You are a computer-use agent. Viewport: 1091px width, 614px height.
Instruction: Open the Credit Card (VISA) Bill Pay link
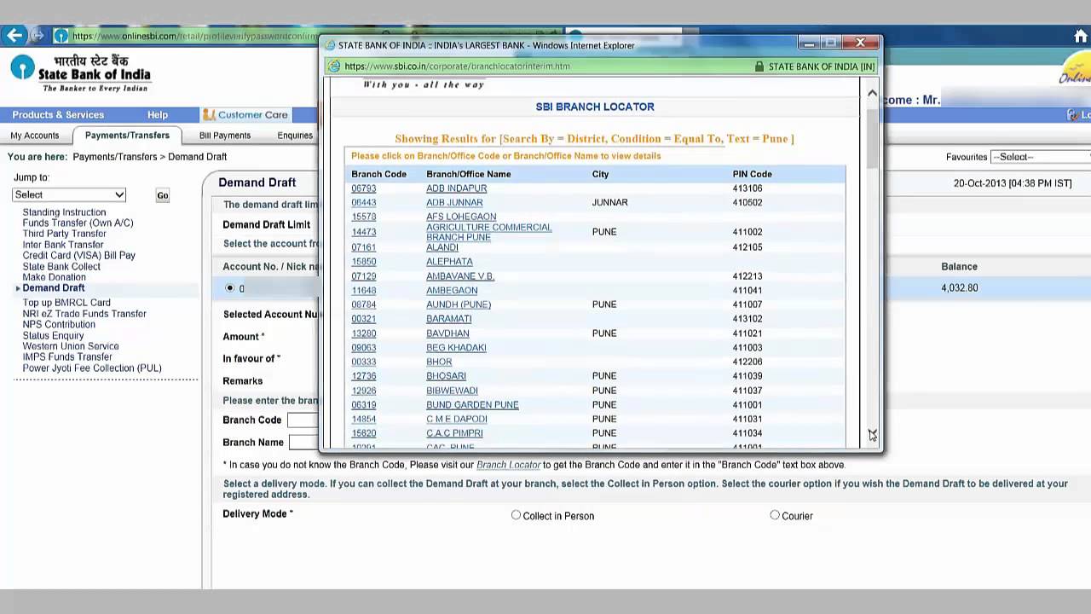[x=78, y=255]
